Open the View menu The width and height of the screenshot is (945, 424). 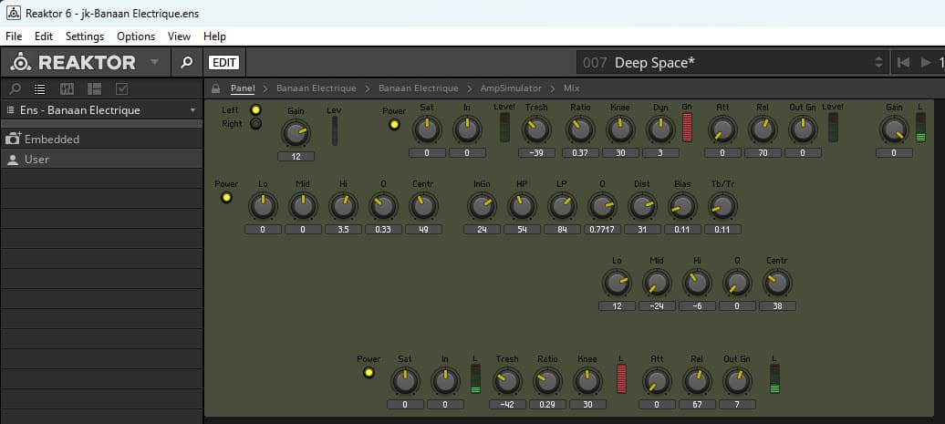coord(179,36)
